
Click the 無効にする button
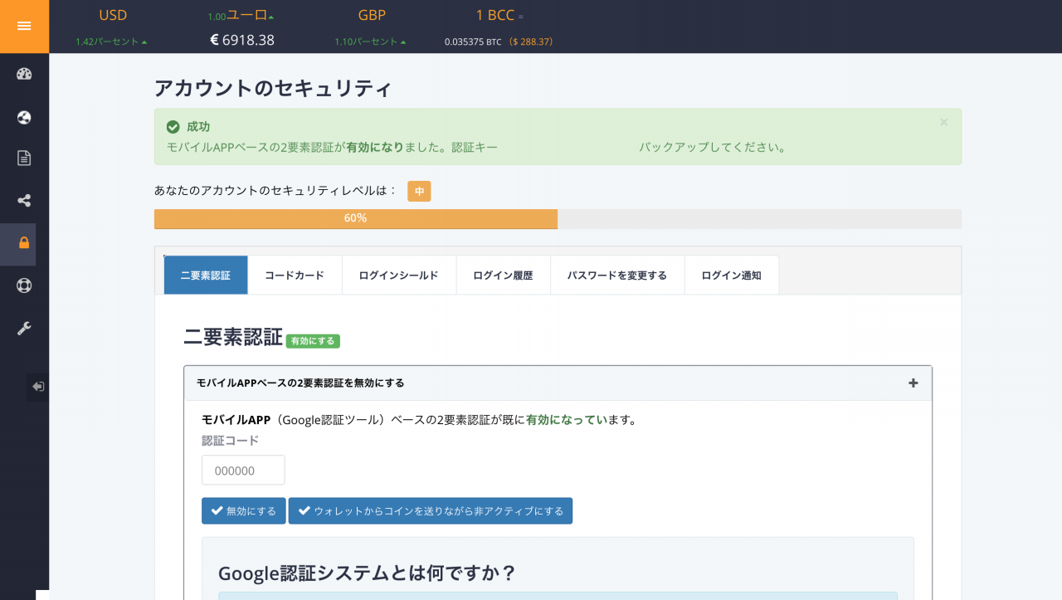244,511
